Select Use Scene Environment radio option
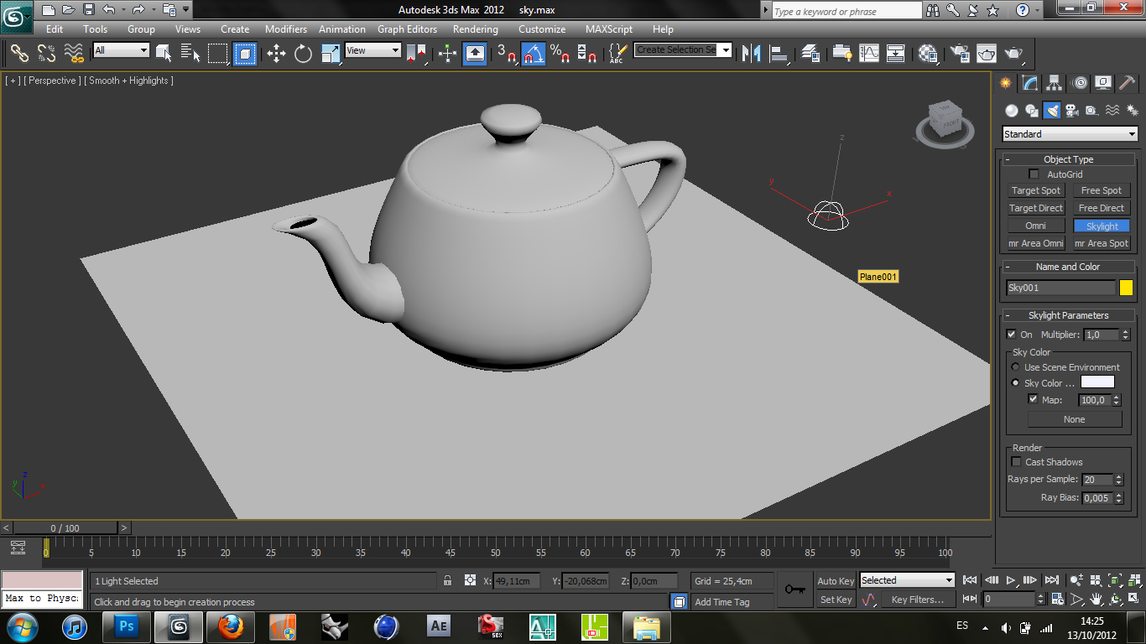Image resolution: width=1146 pixels, height=644 pixels. (x=1016, y=367)
